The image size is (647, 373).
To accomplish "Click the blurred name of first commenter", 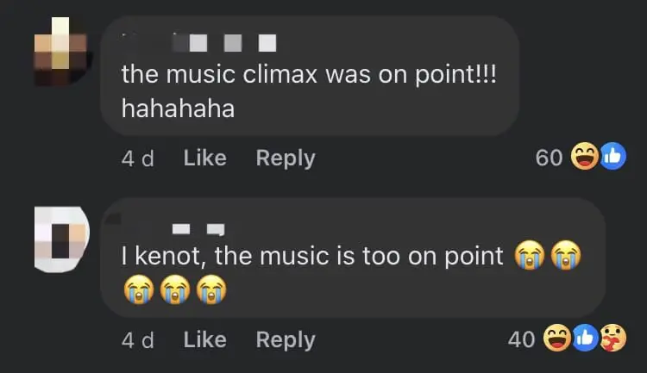I will click(x=223, y=40).
